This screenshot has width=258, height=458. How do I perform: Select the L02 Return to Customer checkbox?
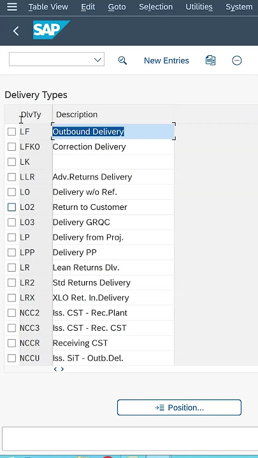click(x=11, y=207)
